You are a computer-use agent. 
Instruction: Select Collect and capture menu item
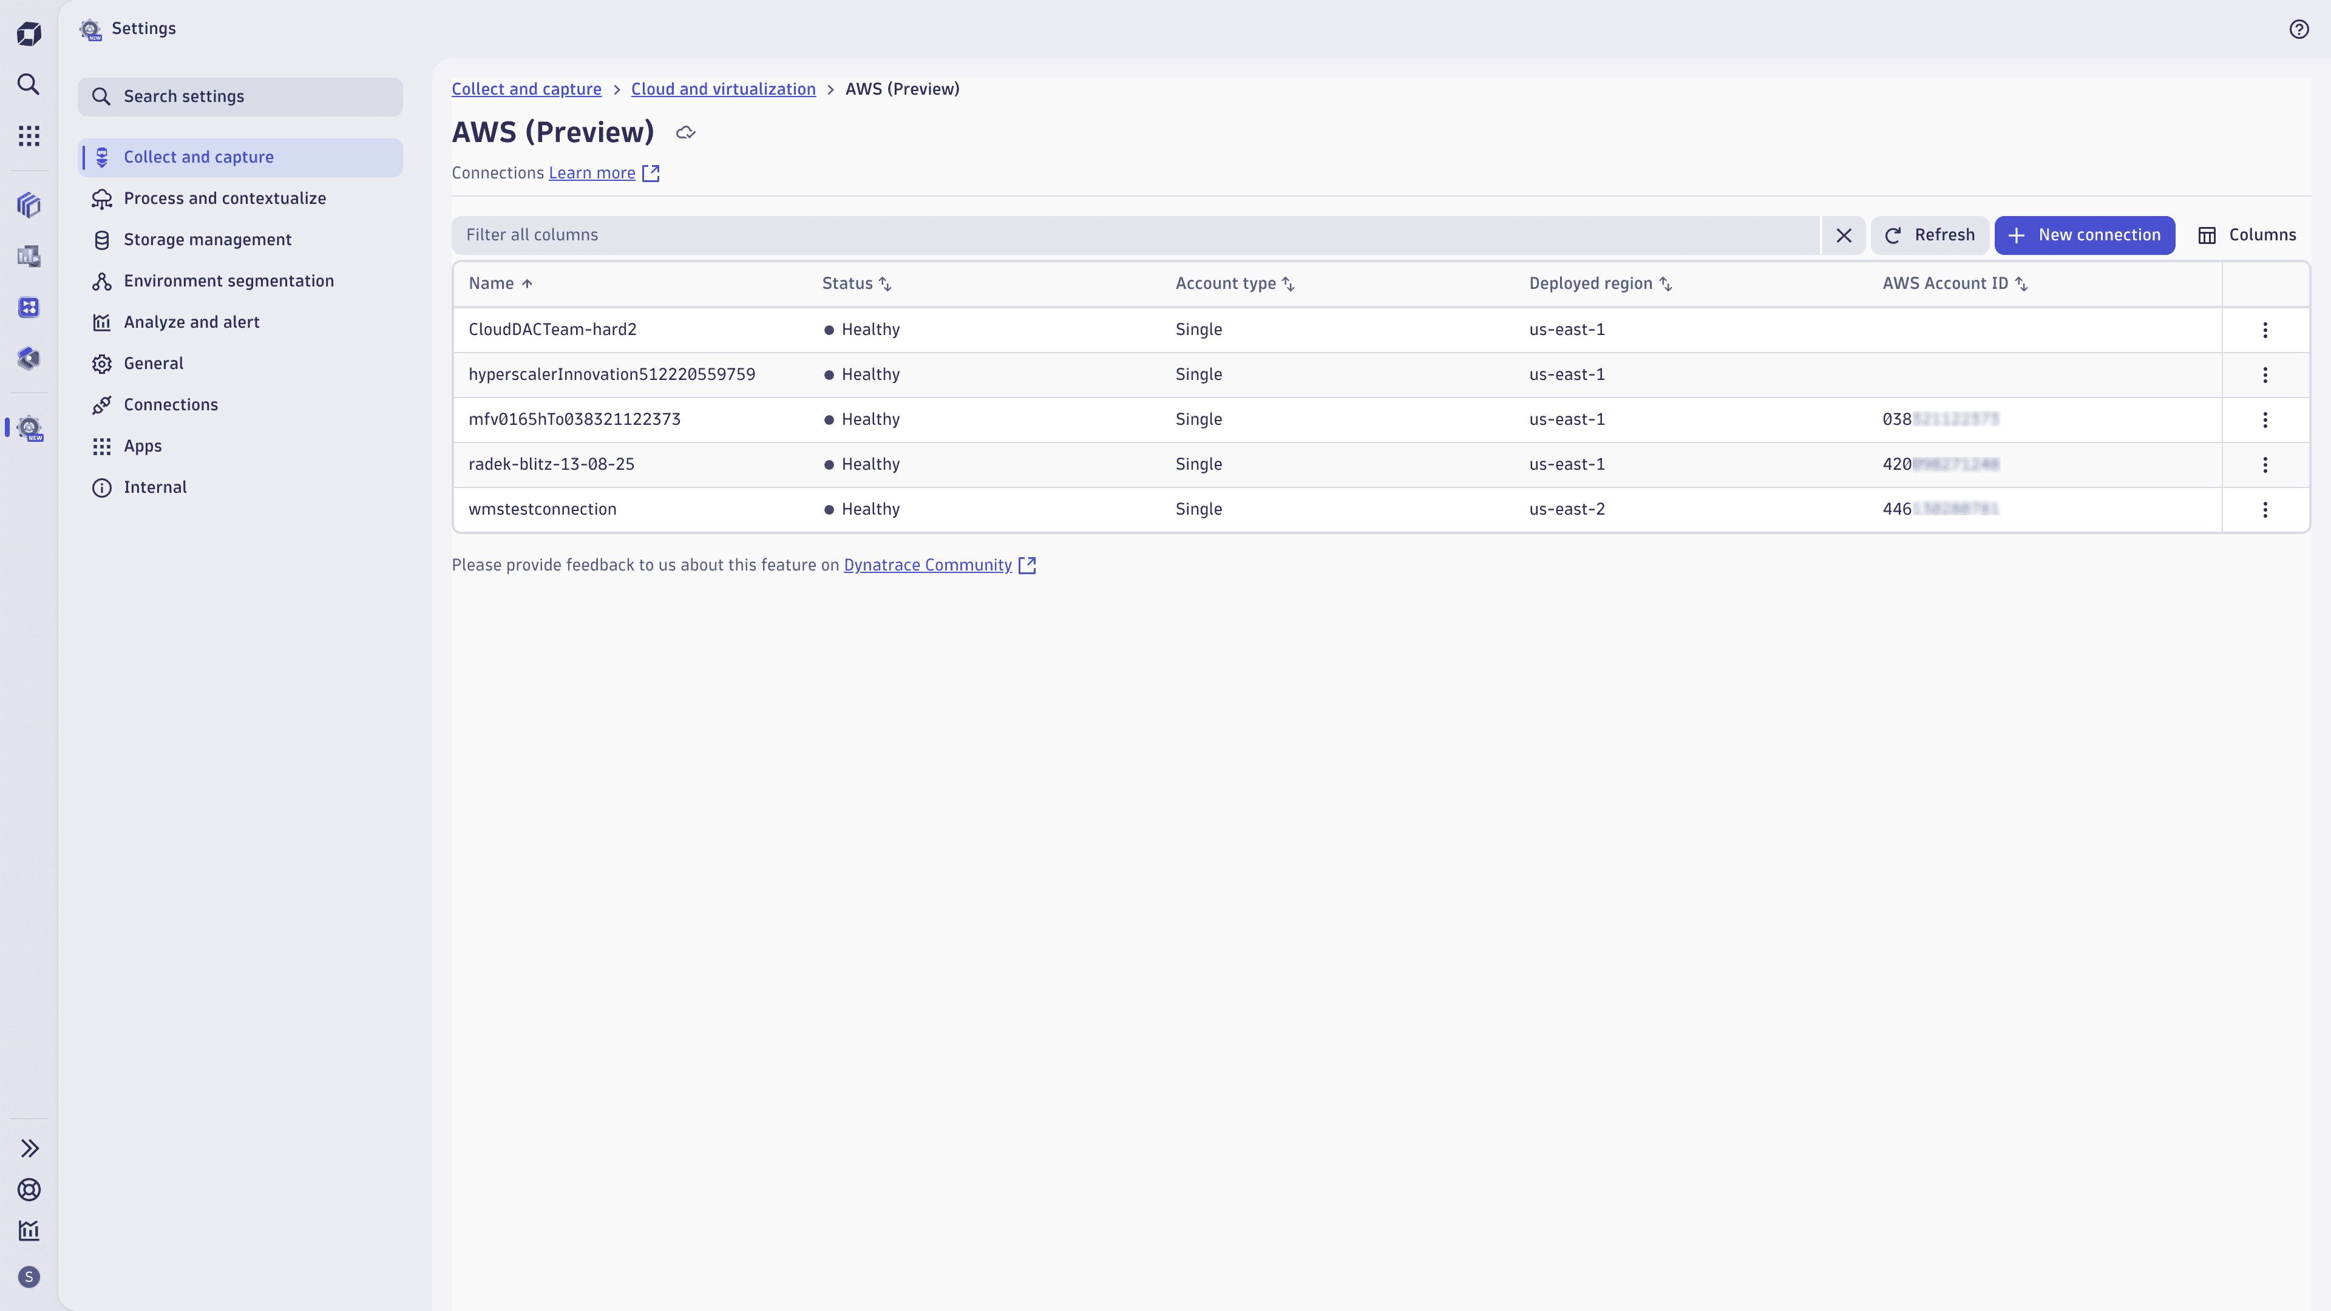coord(240,157)
